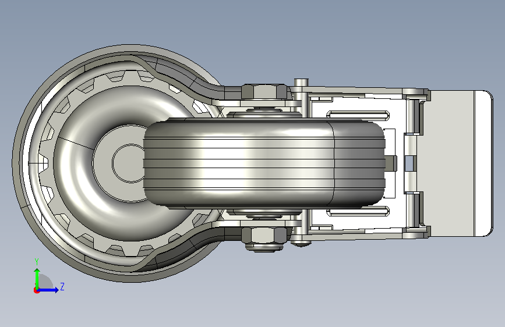Click the "Z" label on the axis triad
505x327 pixels.
pyautogui.click(x=62, y=286)
